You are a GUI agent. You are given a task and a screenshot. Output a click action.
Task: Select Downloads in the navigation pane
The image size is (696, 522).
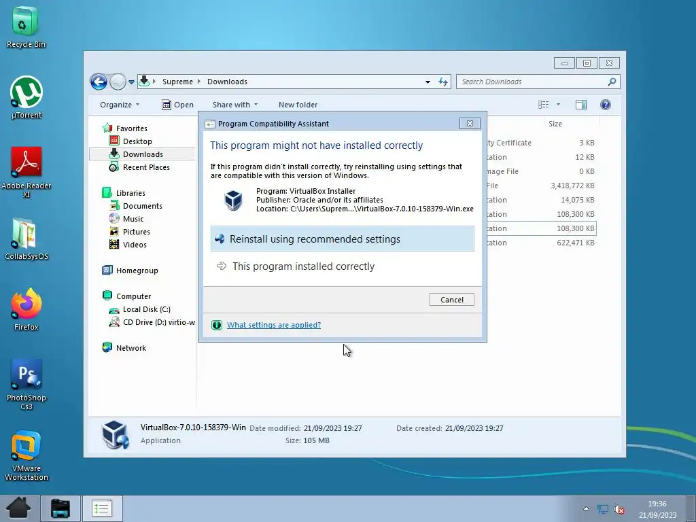[x=141, y=154]
